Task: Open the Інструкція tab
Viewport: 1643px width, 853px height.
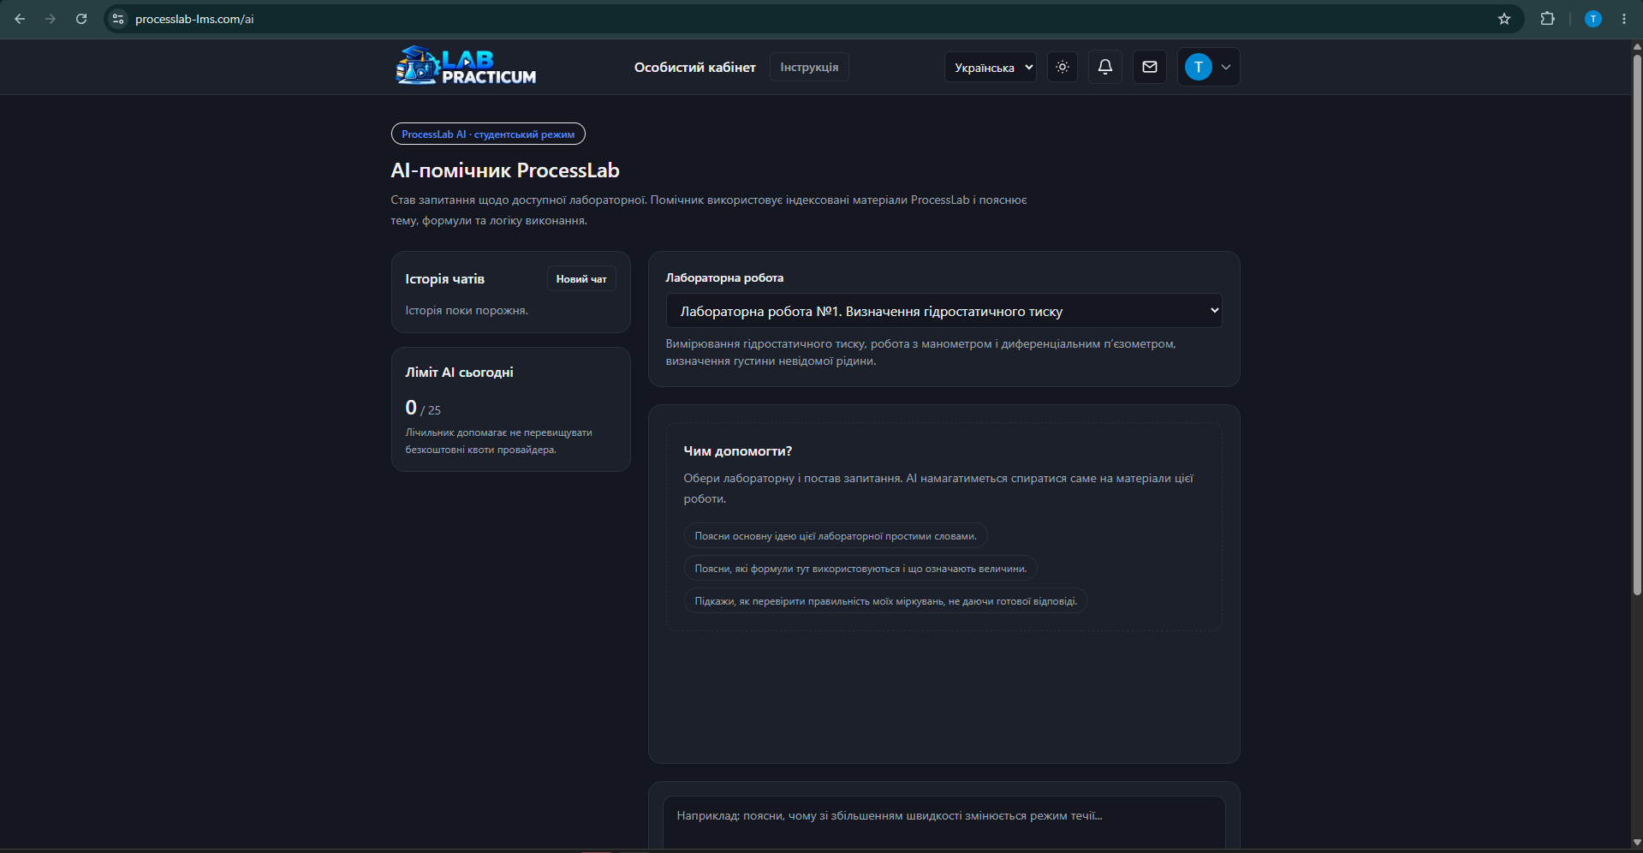Action: 809,67
